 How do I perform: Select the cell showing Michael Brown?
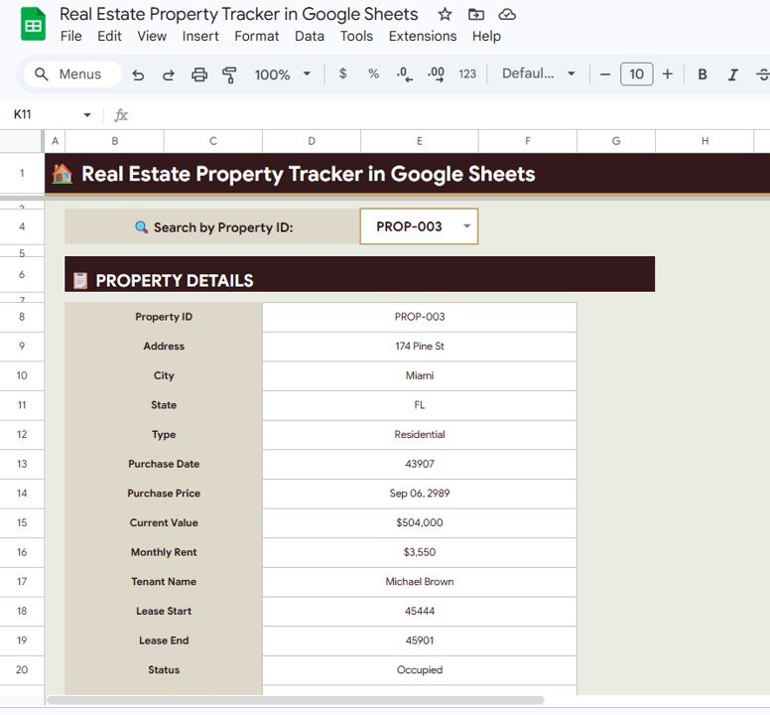(x=420, y=582)
